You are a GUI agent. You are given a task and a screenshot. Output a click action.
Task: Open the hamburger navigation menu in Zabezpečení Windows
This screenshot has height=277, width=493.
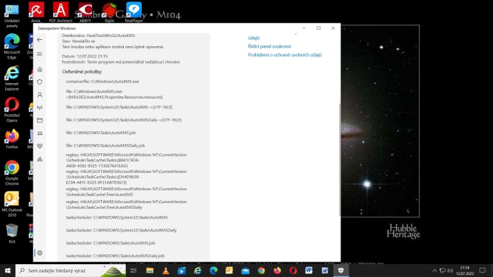[x=39, y=54]
